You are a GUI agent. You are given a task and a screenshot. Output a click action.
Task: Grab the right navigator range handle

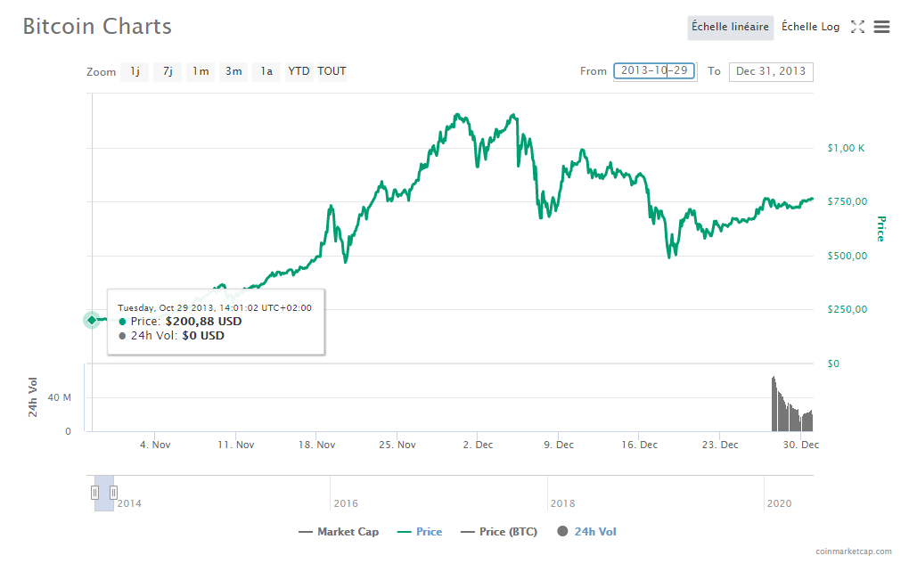[114, 493]
